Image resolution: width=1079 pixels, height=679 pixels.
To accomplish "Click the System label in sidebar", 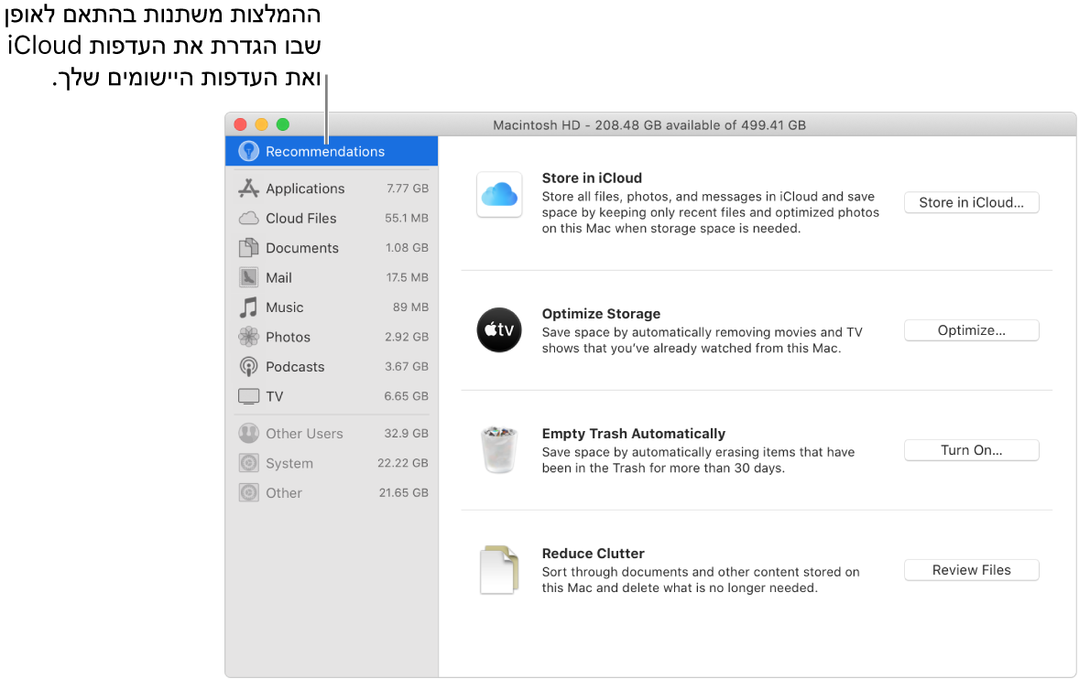I will [x=289, y=463].
